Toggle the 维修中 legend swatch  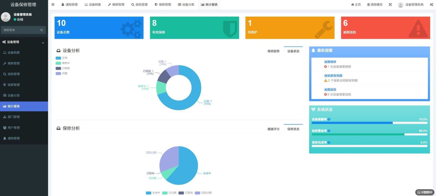coord(58,63)
